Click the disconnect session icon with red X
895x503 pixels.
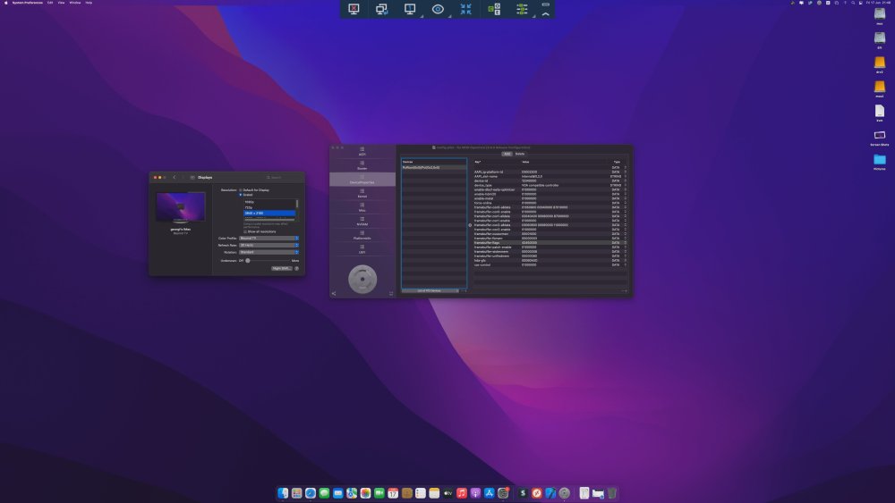(354, 9)
